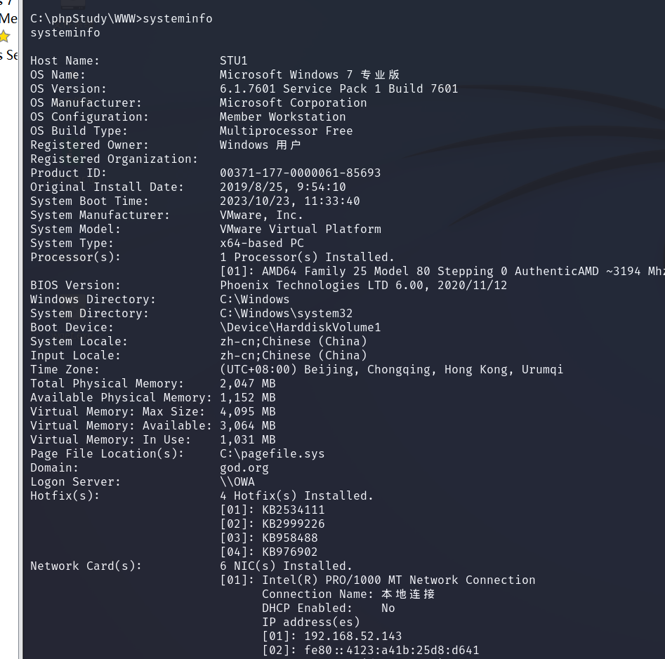Select available physical memory "1,152 MB"
This screenshot has width=665, height=659.
(x=248, y=397)
